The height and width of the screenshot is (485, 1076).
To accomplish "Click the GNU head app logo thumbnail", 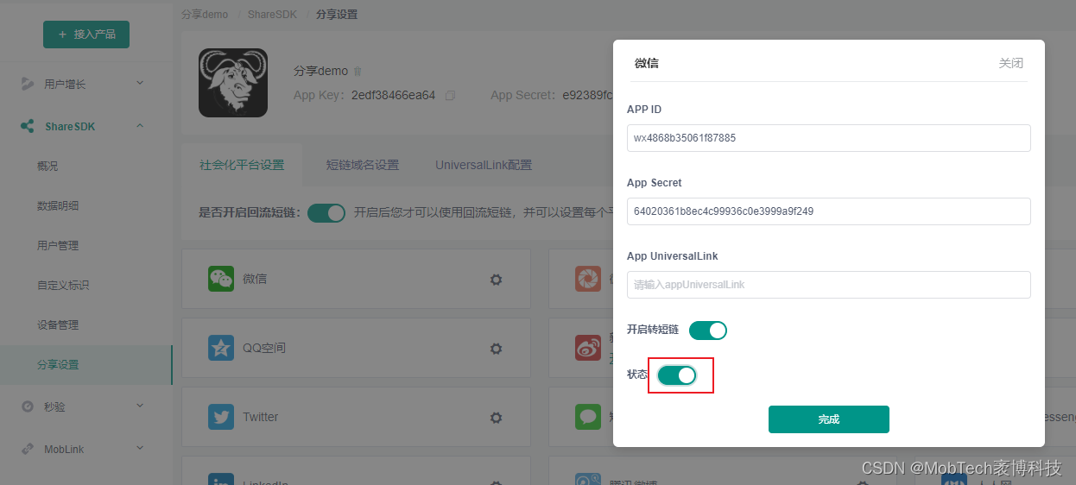I will [x=233, y=83].
